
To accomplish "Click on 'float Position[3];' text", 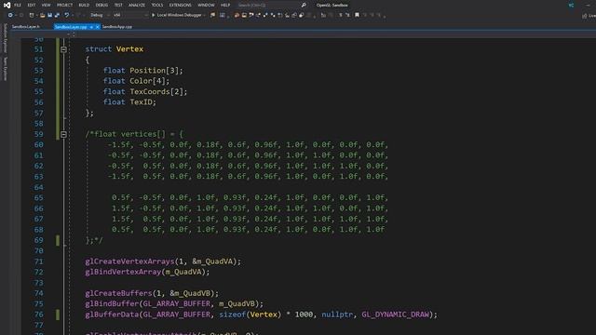I will (x=142, y=71).
